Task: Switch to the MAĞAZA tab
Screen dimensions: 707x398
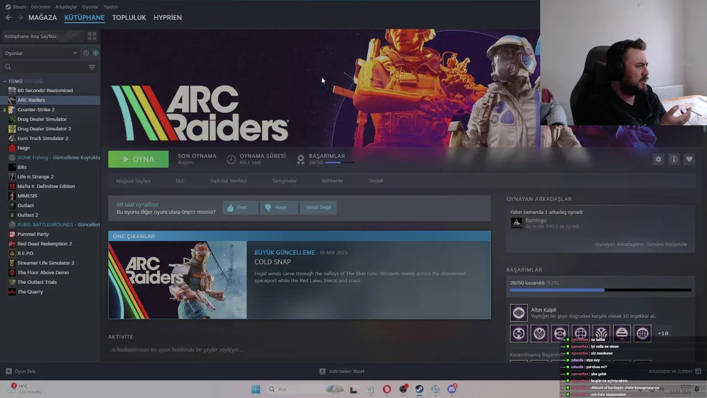Action: (43, 18)
